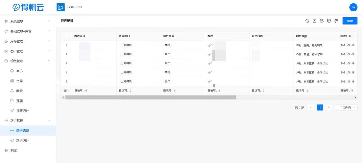This screenshot has width=362, height=163.
Task: Click the refresh data icon on toolbar
Action: coord(307,21)
